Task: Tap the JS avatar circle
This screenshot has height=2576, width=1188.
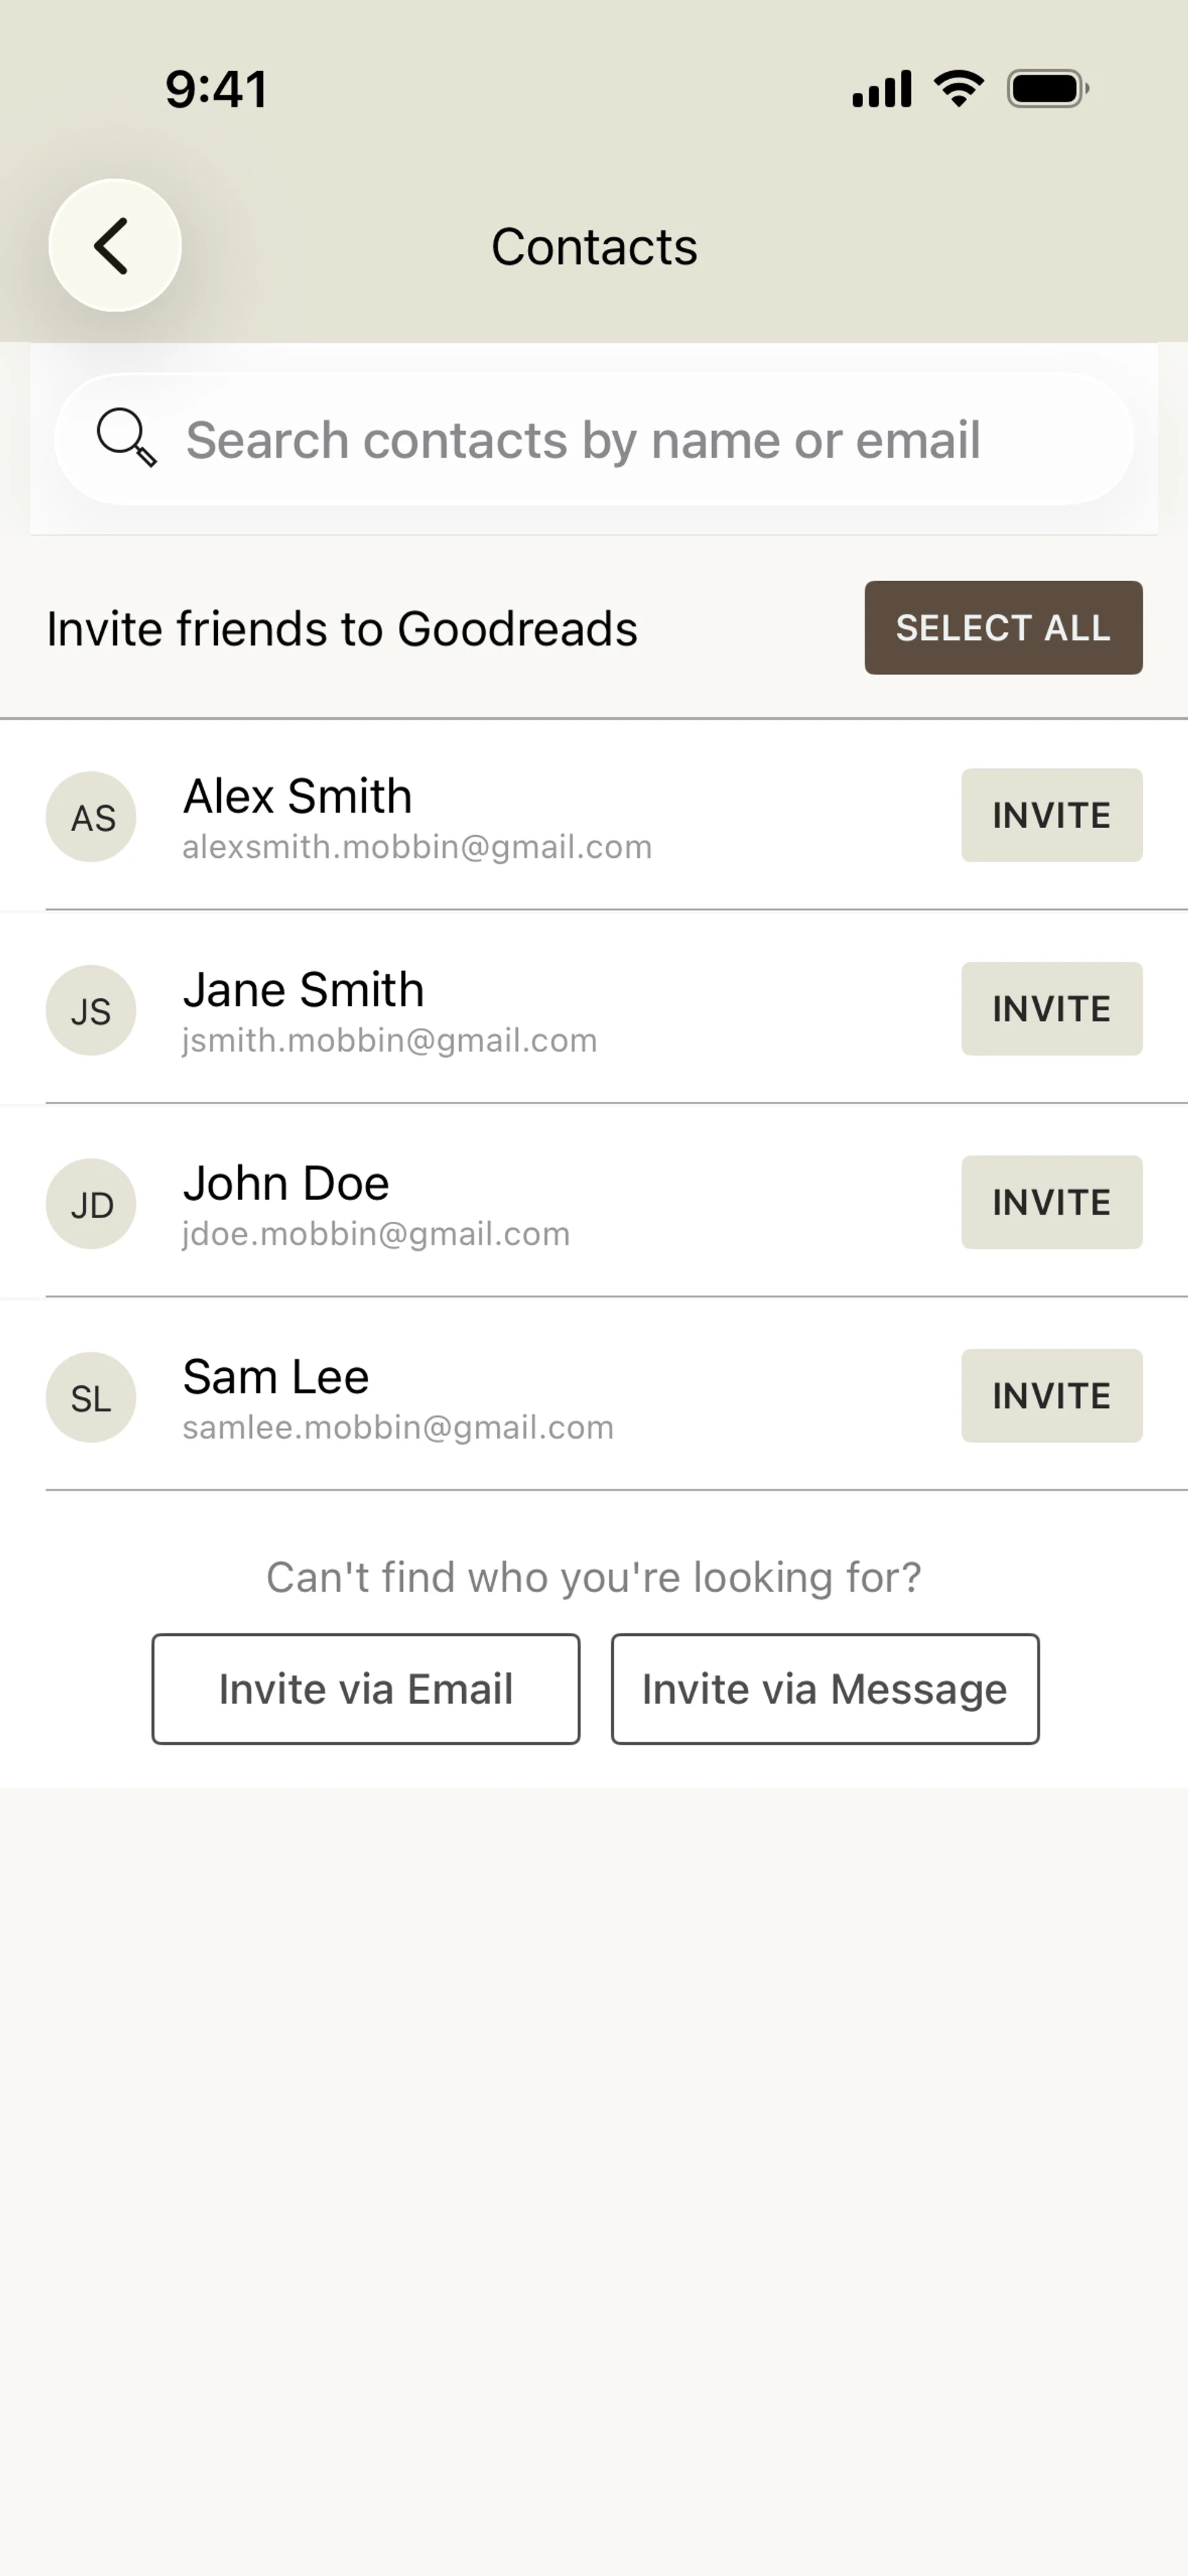Action: (91, 1010)
